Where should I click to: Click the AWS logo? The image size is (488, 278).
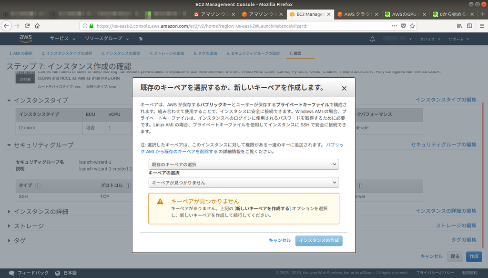[x=26, y=39]
